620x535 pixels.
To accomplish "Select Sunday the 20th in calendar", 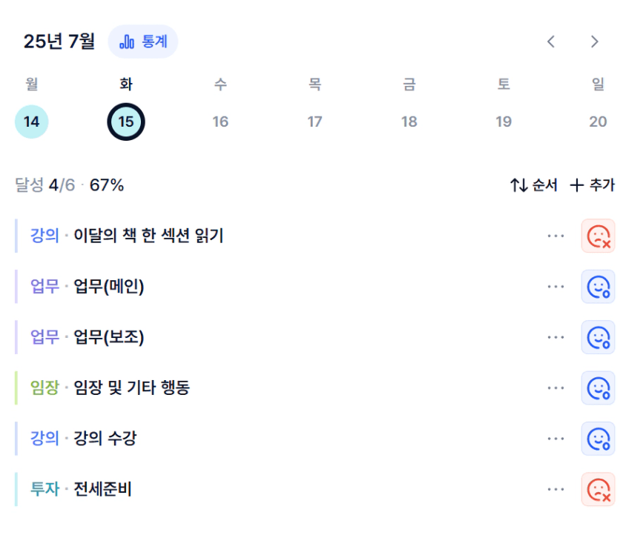I will [598, 122].
